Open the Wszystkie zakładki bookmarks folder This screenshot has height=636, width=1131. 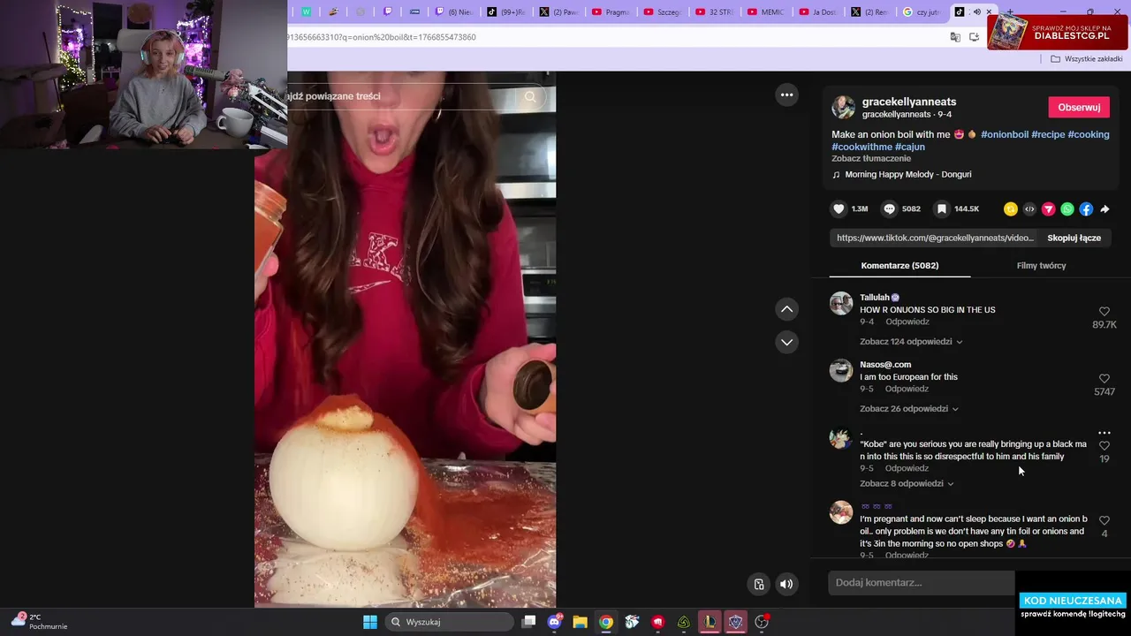[x=1086, y=59]
